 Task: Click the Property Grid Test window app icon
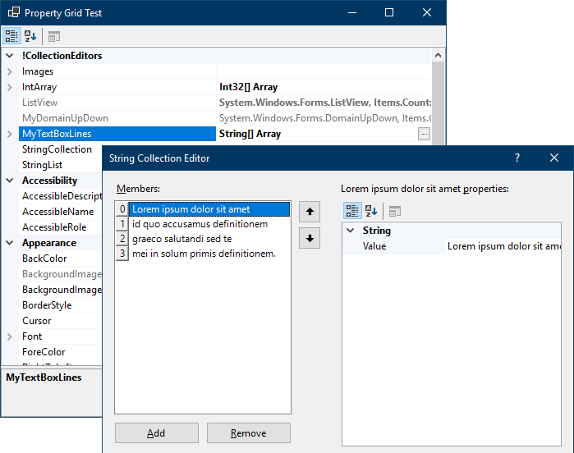[14, 12]
